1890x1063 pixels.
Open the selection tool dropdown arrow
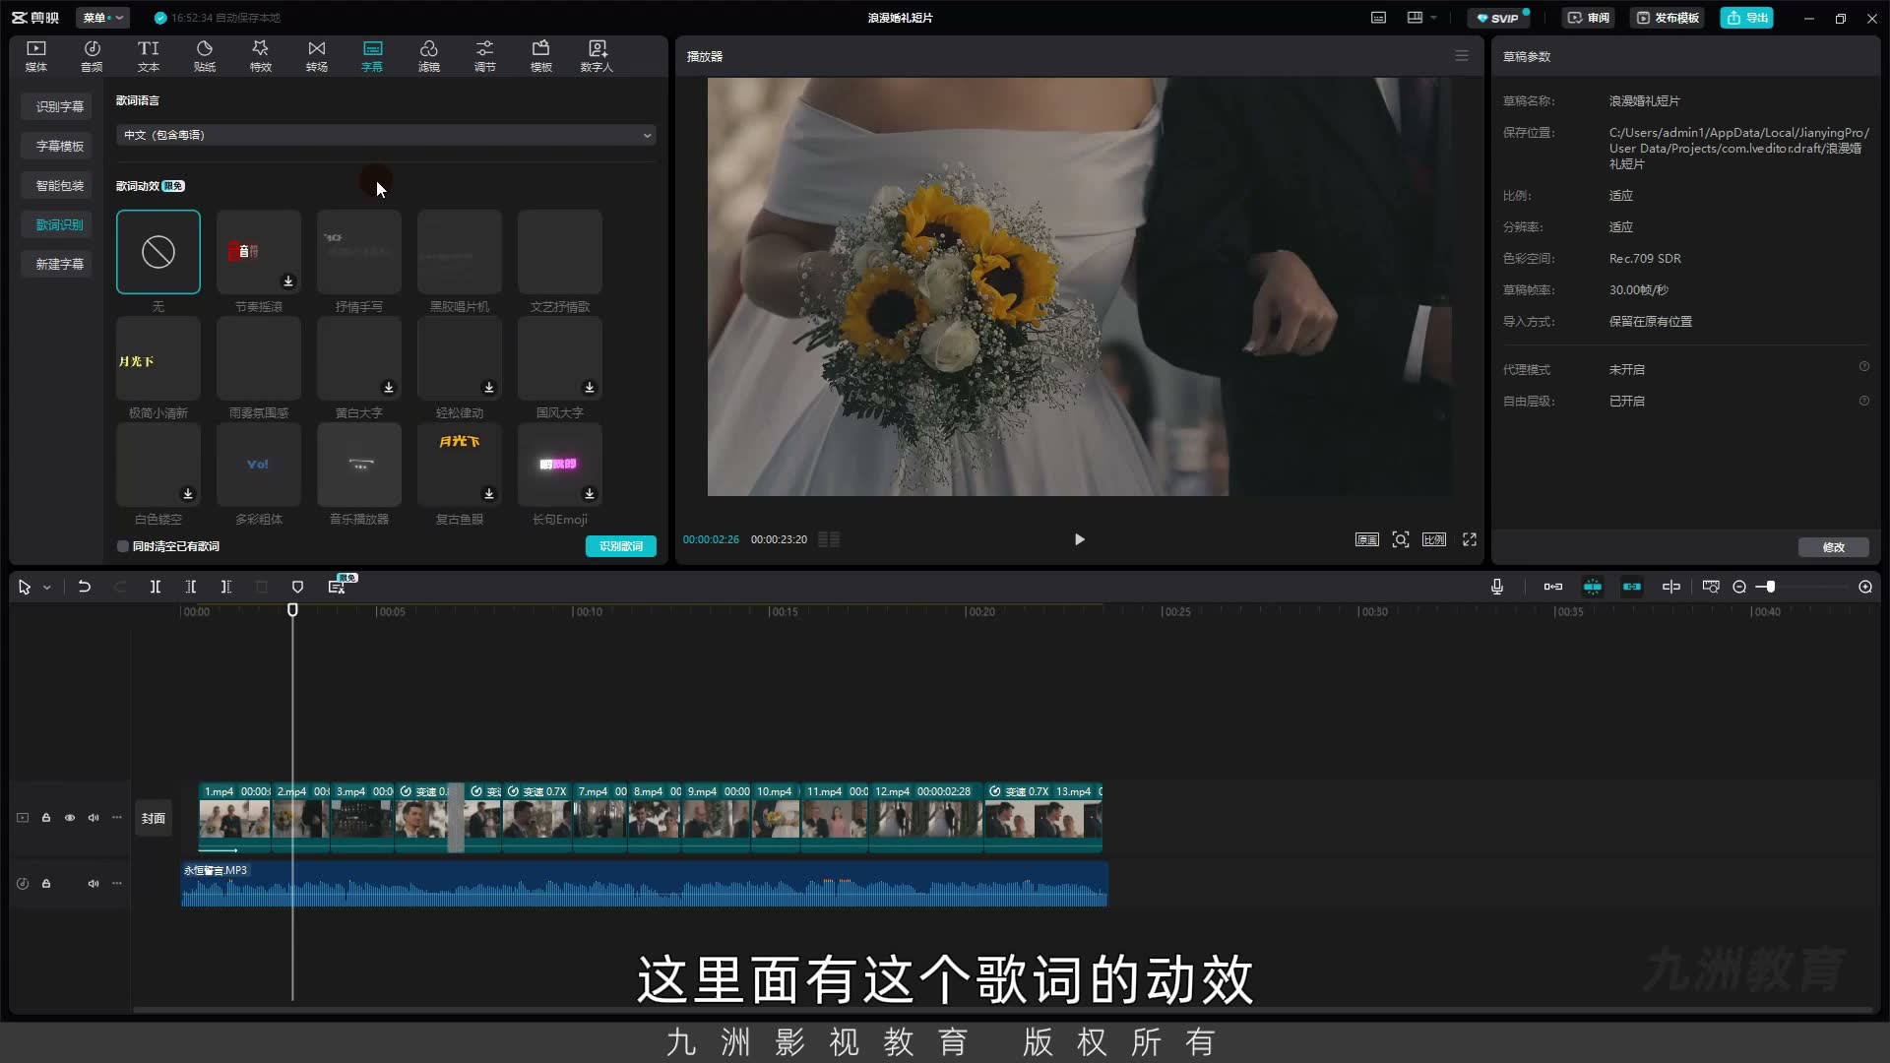point(46,588)
